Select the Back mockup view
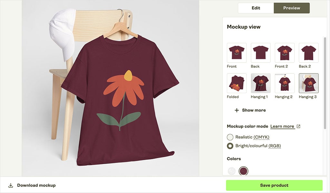This screenshot has height=193, width=330. (x=261, y=53)
